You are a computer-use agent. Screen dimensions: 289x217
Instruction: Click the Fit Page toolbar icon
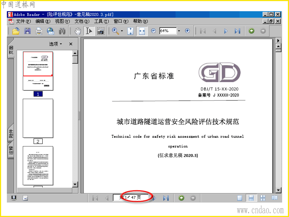pyautogui.click(x=130, y=31)
